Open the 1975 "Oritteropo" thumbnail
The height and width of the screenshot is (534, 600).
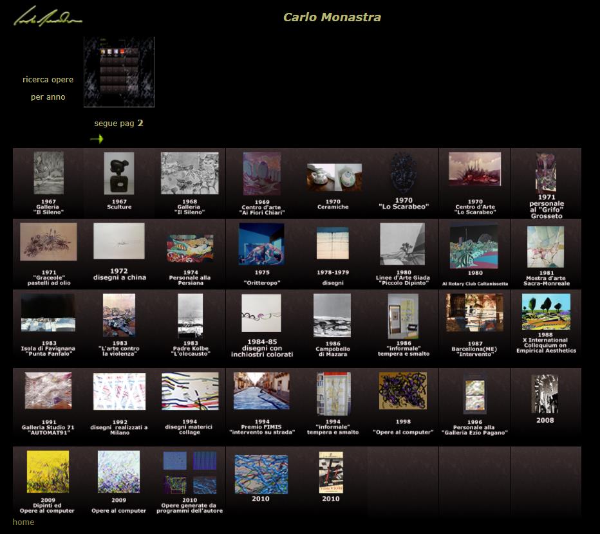(x=261, y=244)
